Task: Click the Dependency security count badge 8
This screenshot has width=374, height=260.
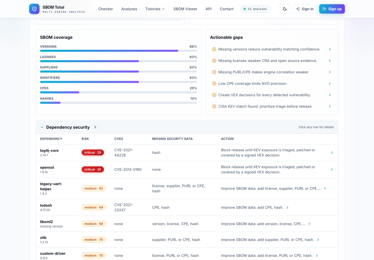Action: pos(95,127)
